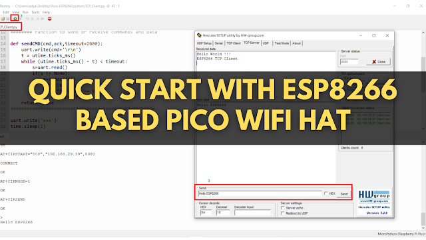Image resolution: width=426 pixels, height=240 pixels.
Task: Open the Test Mode tab in Hercules
Action: [282, 43]
